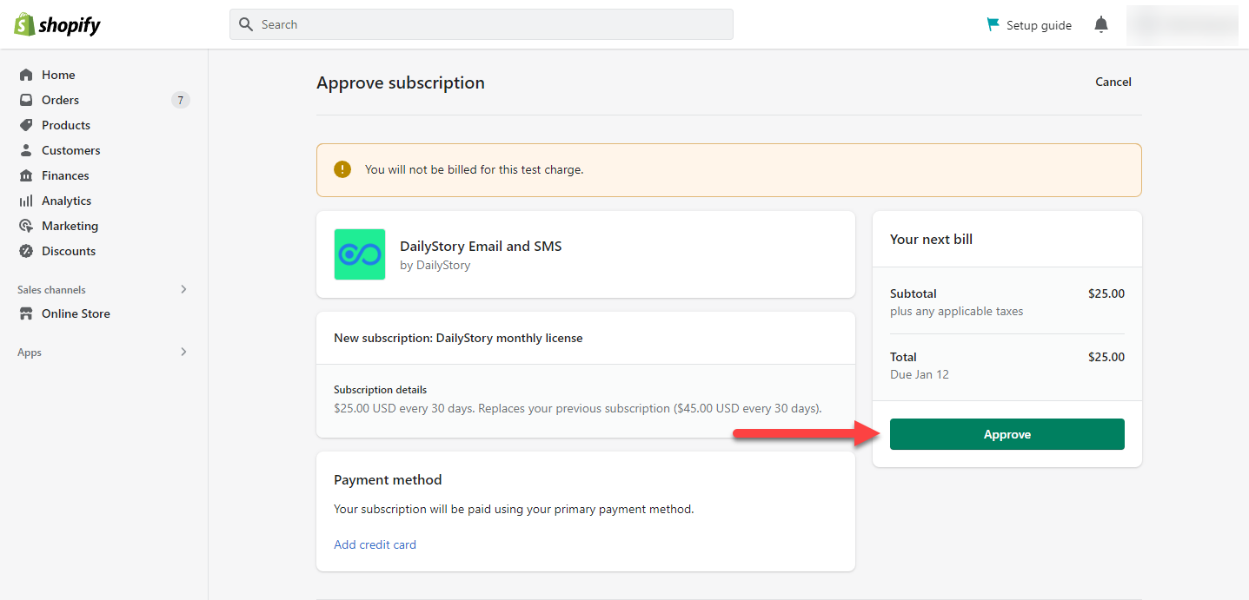Click the DailyStory app logo
The image size is (1249, 600).
click(360, 254)
